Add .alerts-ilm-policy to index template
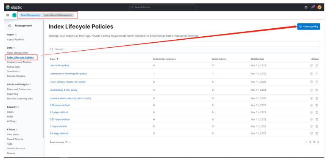Image resolution: width=332 pixels, height=161 pixels. [311, 65]
